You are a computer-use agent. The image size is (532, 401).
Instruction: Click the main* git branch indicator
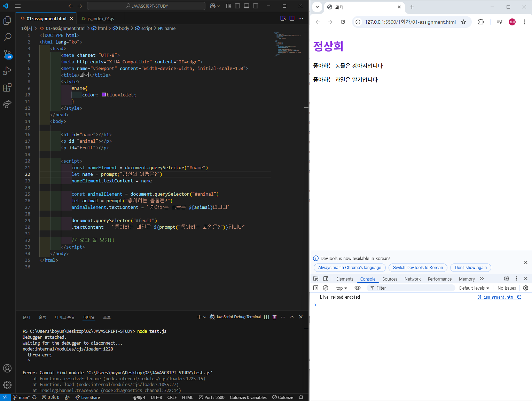[x=22, y=397]
